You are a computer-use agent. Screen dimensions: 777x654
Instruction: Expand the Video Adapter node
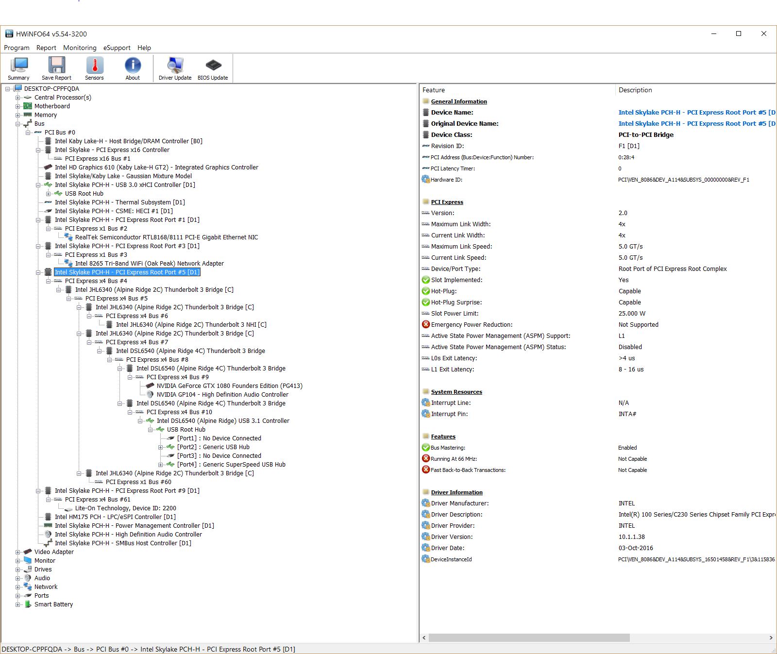point(17,552)
